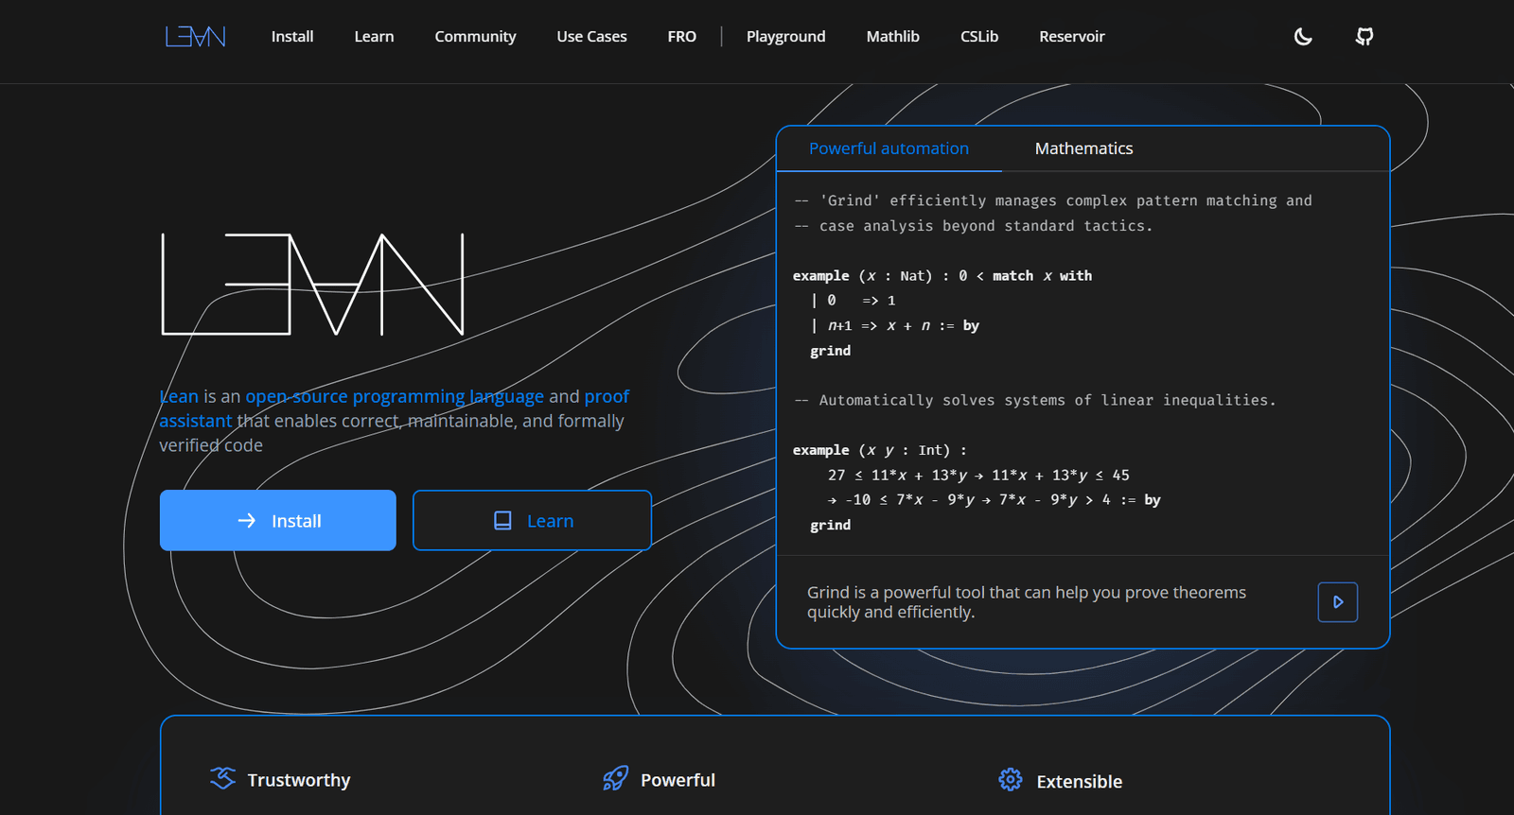1514x815 pixels.
Task: Open the GitHub repository icon
Action: [1364, 37]
